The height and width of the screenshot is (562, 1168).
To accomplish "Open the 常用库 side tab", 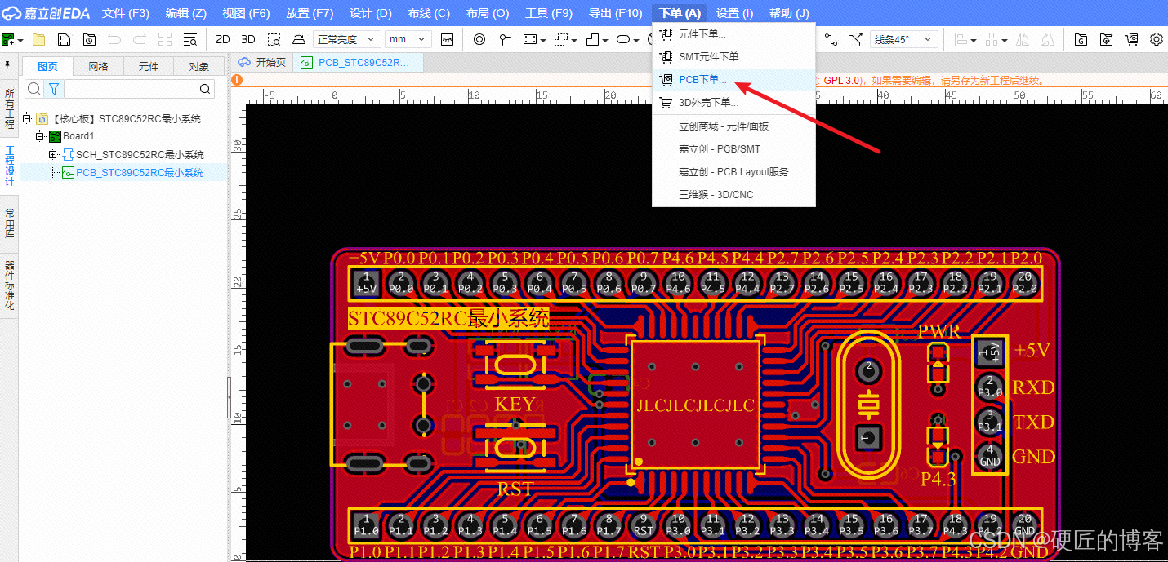I will 9,223.
